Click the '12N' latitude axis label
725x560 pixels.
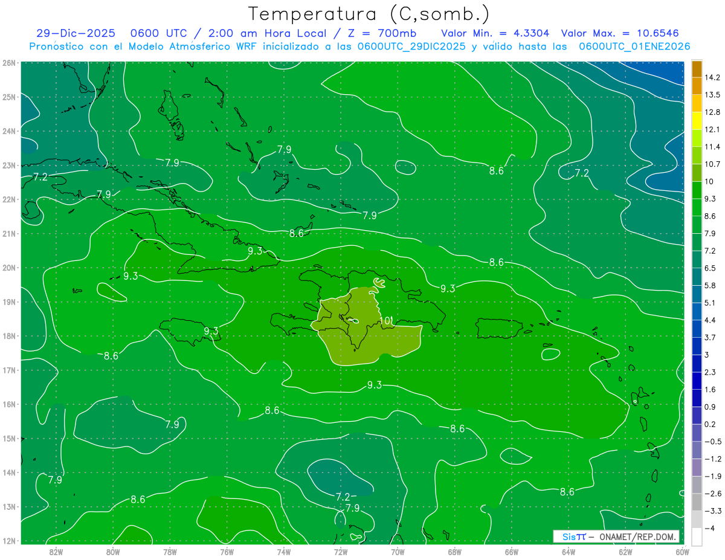point(8,541)
